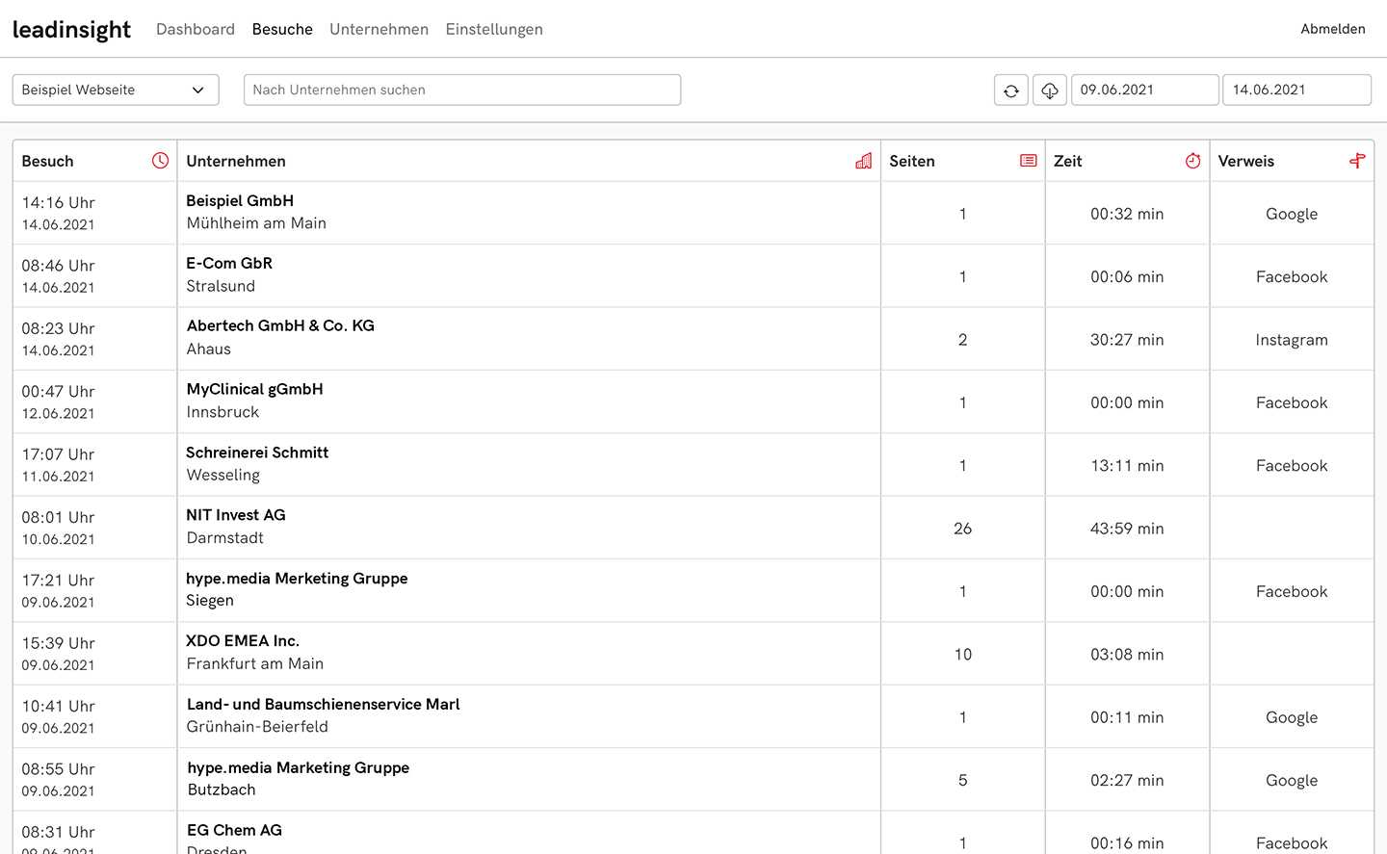Viewport: 1387px width, 854px height.
Task: Click the 14:16 Uhr visit time
Action: point(59,202)
